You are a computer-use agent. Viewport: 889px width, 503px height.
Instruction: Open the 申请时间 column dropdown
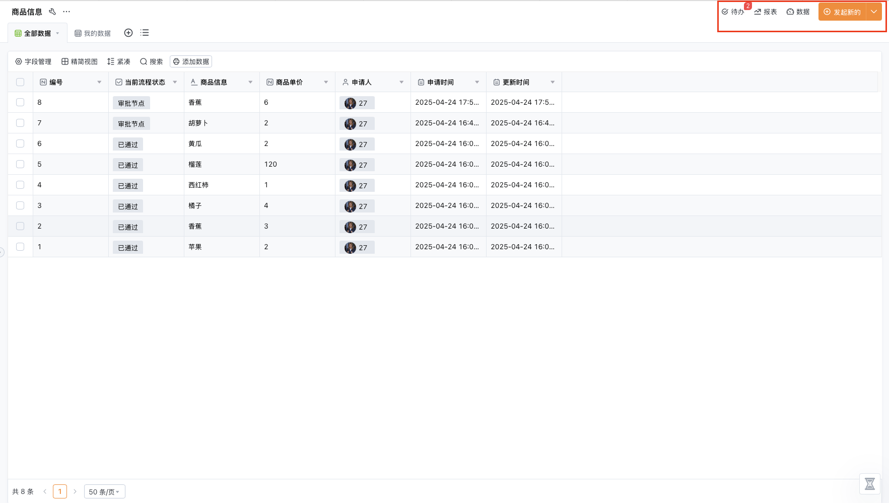(x=477, y=82)
